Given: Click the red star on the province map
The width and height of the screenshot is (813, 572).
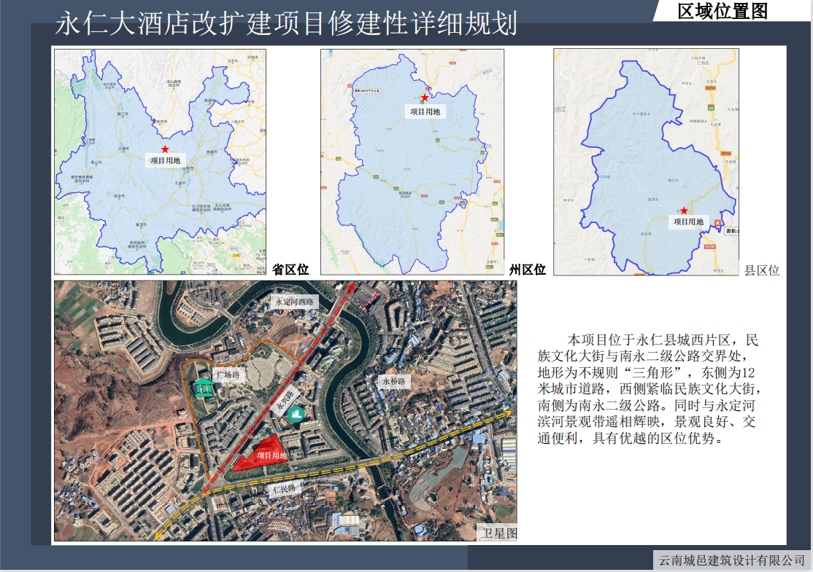Looking at the screenshot, I should [x=165, y=149].
